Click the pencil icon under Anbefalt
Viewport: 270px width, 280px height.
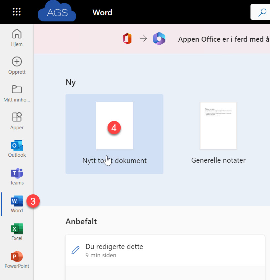[75, 251]
